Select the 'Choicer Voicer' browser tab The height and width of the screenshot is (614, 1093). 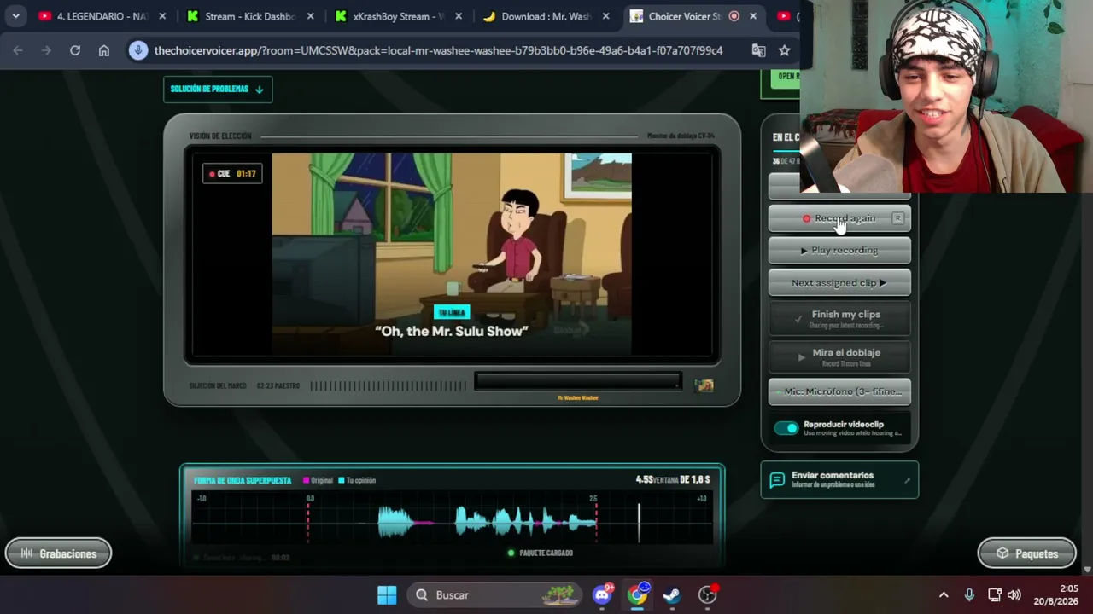click(687, 16)
